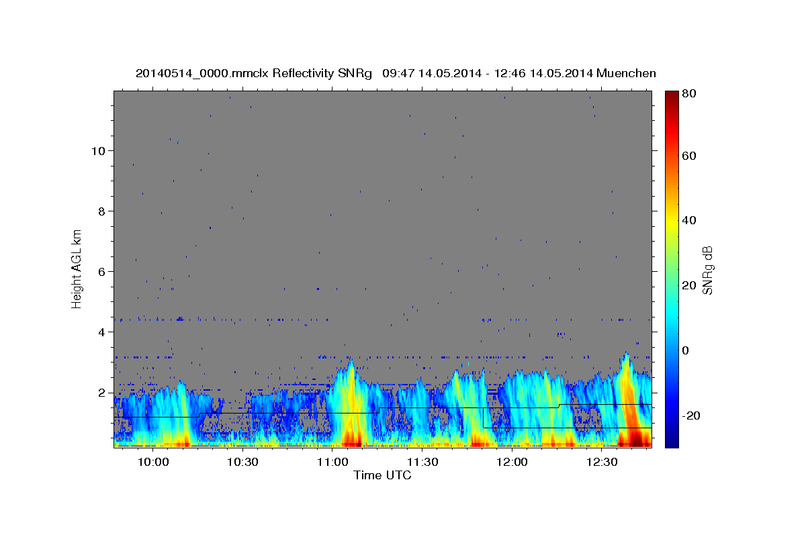Click the 0 value on colorbar
The image size is (806, 537).
[x=686, y=350]
